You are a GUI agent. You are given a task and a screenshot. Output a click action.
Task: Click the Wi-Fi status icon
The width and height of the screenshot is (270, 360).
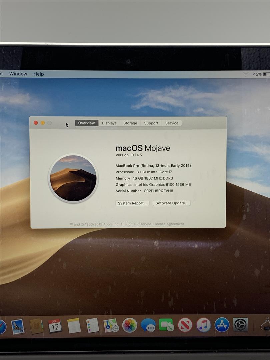246,74
